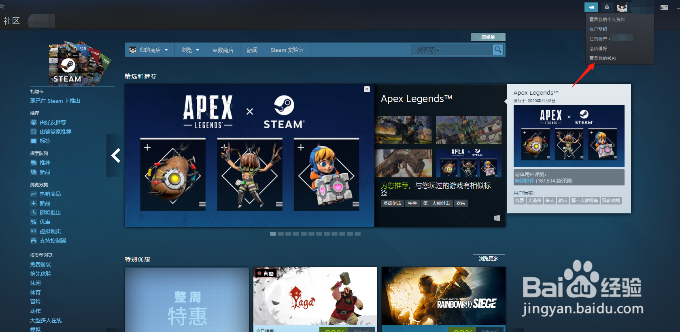Viewport: 680px width, 332px height.
Task: Open the notifications inbox icon
Action: (607, 7)
